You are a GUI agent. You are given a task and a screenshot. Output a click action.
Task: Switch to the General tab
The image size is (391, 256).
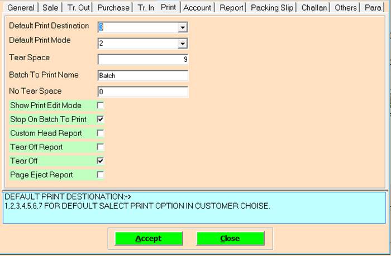(20, 8)
